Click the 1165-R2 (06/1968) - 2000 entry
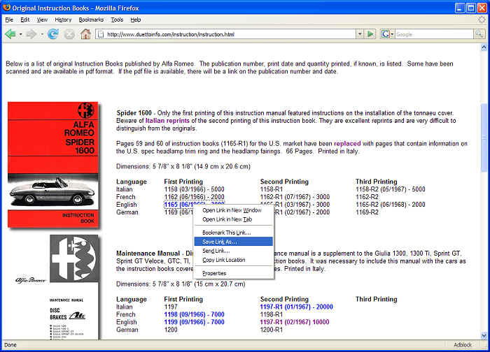490x352 pixels. coord(391,205)
